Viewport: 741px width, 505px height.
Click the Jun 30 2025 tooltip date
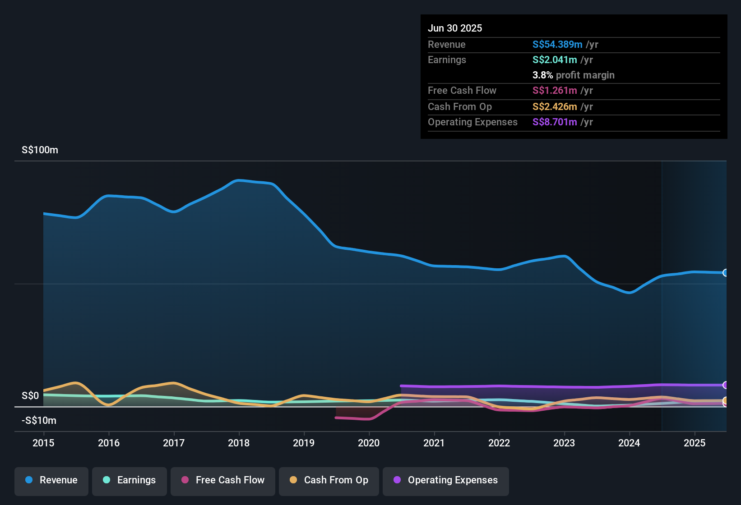tap(455, 28)
